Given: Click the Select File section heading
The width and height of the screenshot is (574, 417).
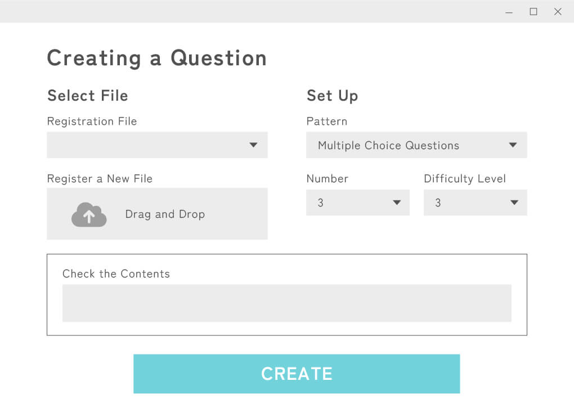Looking at the screenshot, I should tap(88, 96).
